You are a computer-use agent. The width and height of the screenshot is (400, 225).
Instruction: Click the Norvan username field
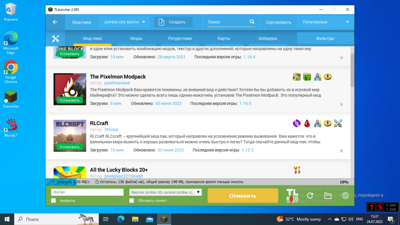pos(87,192)
